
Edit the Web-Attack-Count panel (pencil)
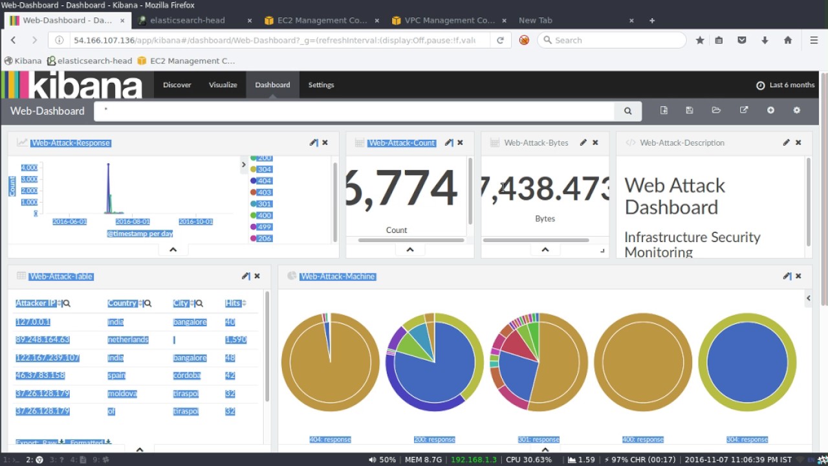(x=449, y=142)
